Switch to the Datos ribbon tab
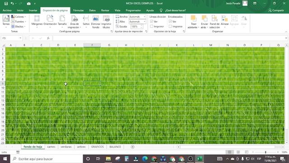Screen dimensions: 289x163 92,10
